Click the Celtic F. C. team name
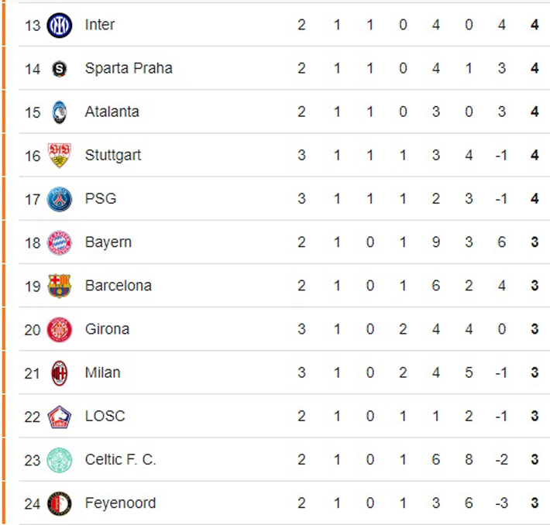The height and width of the screenshot is (525, 550). (x=120, y=460)
